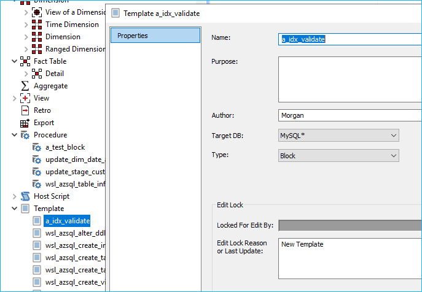Click the Procedure gear icon
422x292 pixels.
point(25,135)
